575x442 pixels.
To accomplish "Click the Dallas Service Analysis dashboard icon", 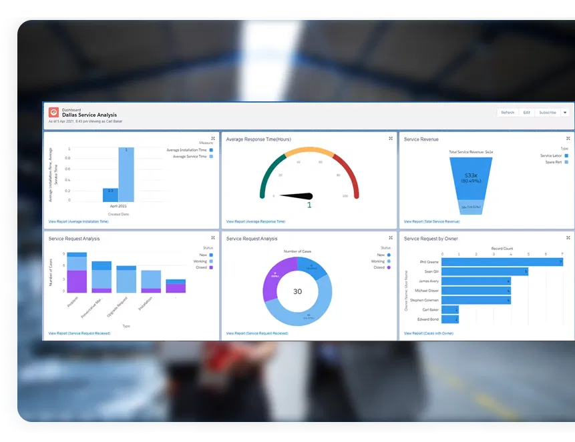I will tap(53, 113).
